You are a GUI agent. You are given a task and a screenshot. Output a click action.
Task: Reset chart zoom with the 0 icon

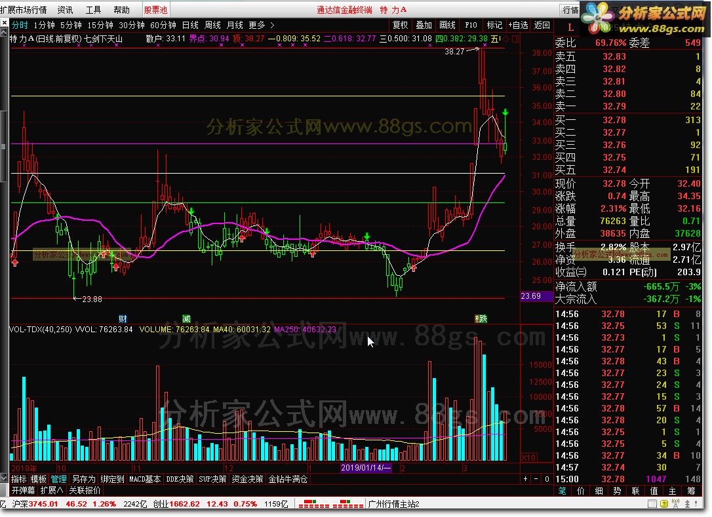point(547,479)
